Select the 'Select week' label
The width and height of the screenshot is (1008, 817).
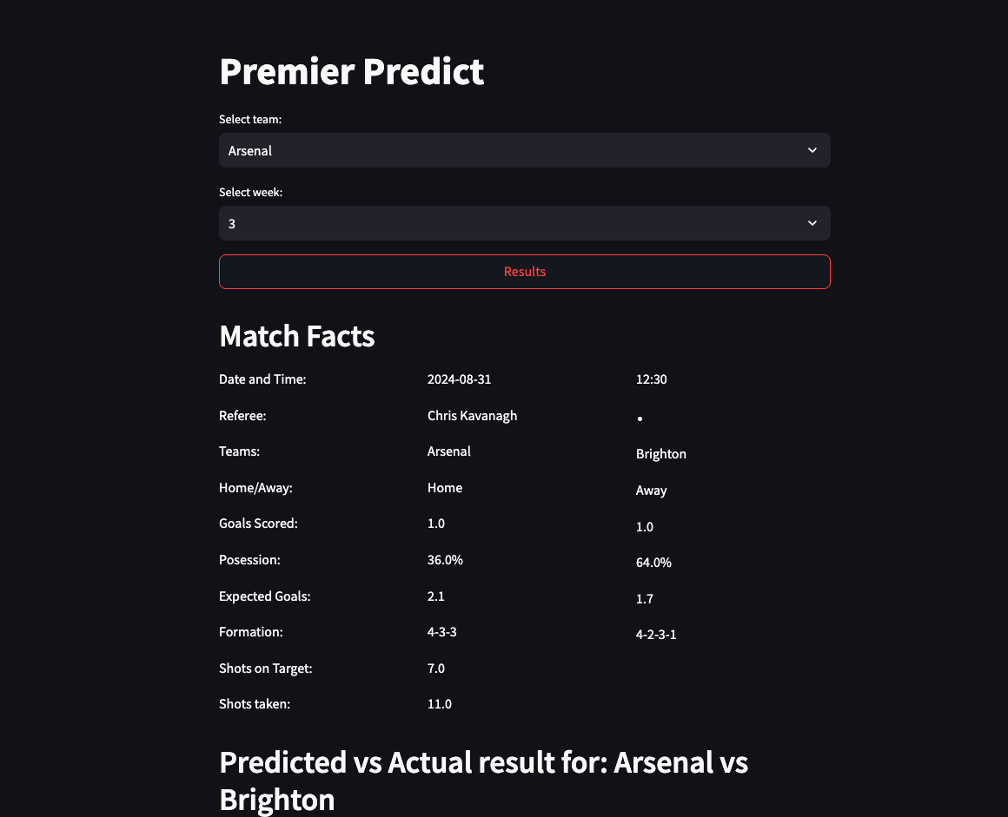point(250,192)
